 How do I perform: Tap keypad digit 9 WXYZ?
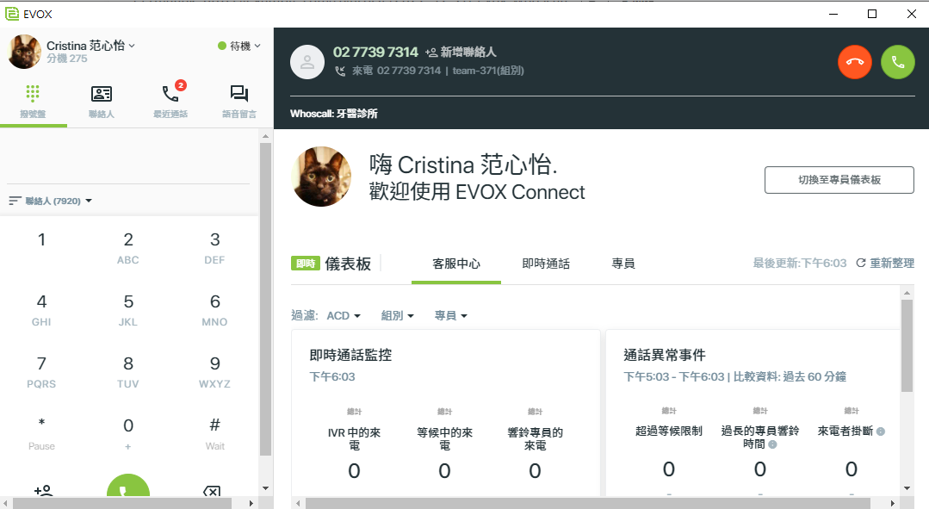point(214,373)
